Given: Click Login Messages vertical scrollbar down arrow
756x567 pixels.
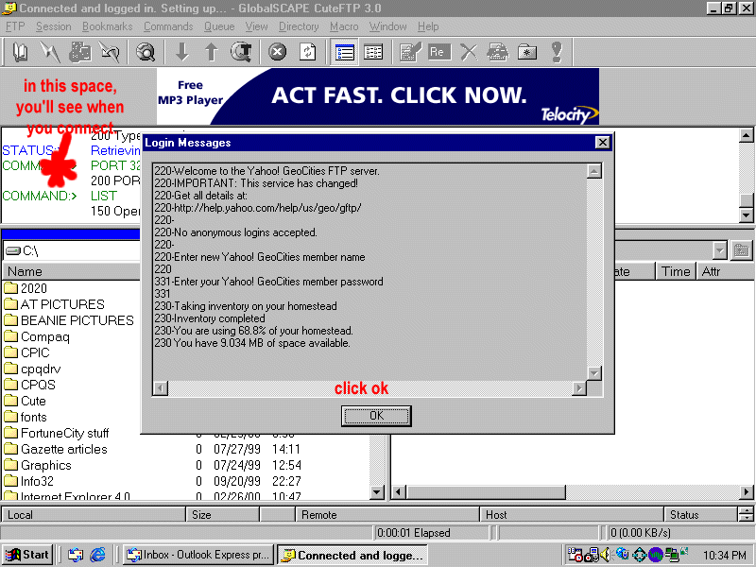Looking at the screenshot, I should pyautogui.click(x=594, y=372).
